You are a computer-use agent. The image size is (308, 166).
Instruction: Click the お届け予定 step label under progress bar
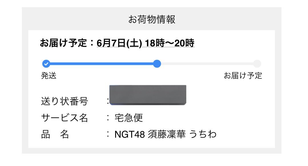pyautogui.click(x=243, y=76)
